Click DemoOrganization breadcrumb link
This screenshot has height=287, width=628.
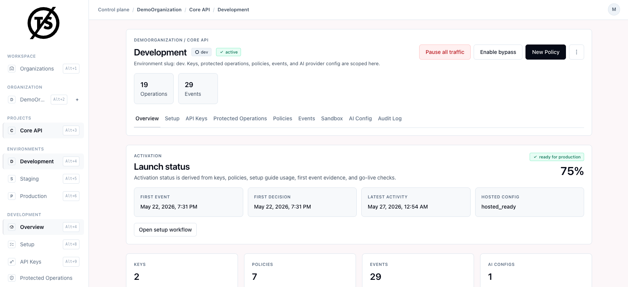(x=159, y=10)
